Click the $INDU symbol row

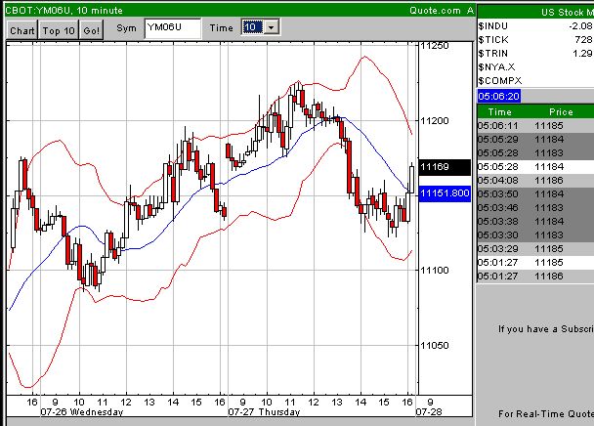tap(535, 25)
